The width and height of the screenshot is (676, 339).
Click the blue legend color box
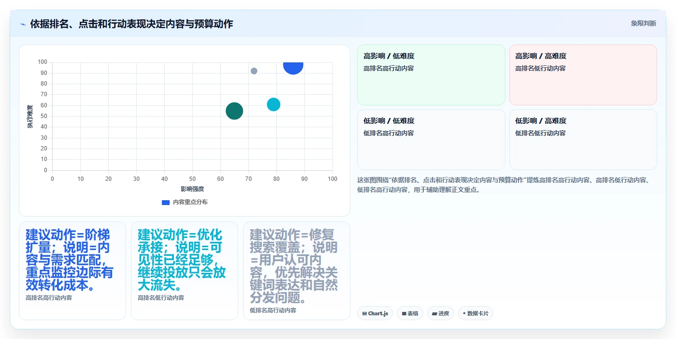click(166, 202)
